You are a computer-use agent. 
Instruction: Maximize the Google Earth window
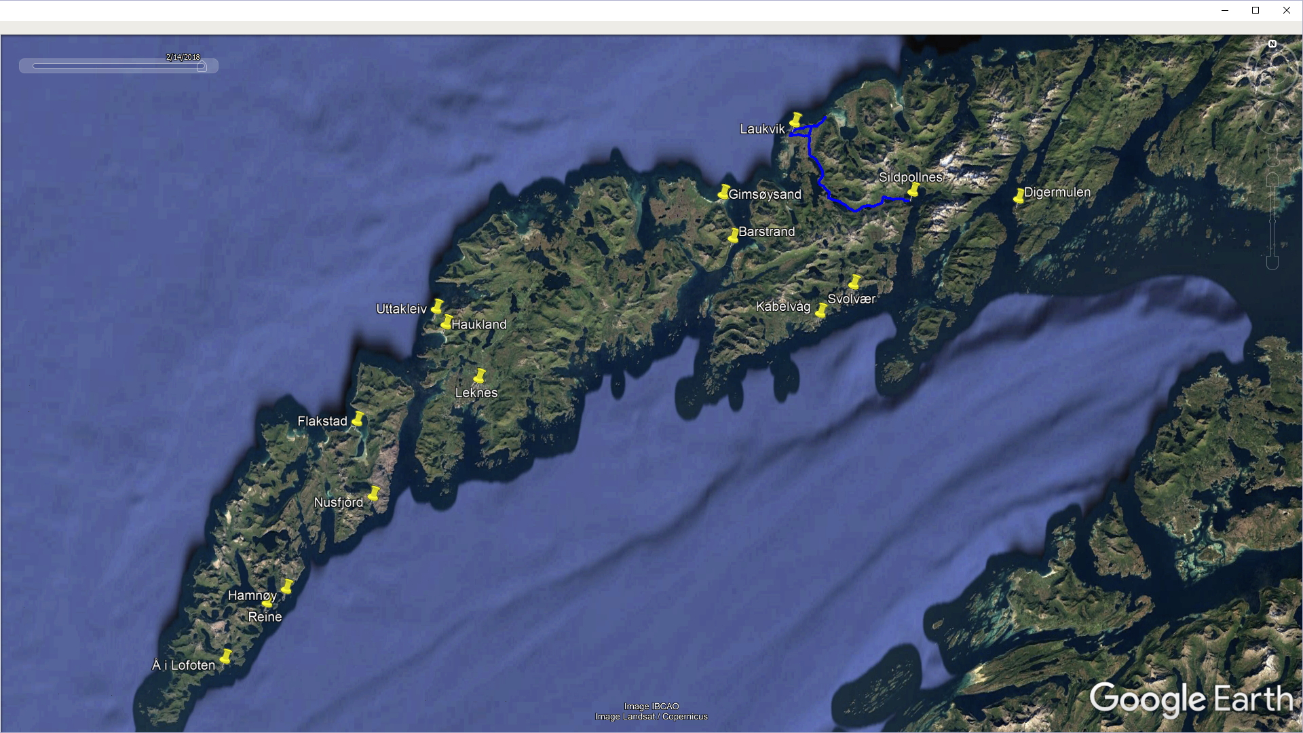pos(1255,10)
